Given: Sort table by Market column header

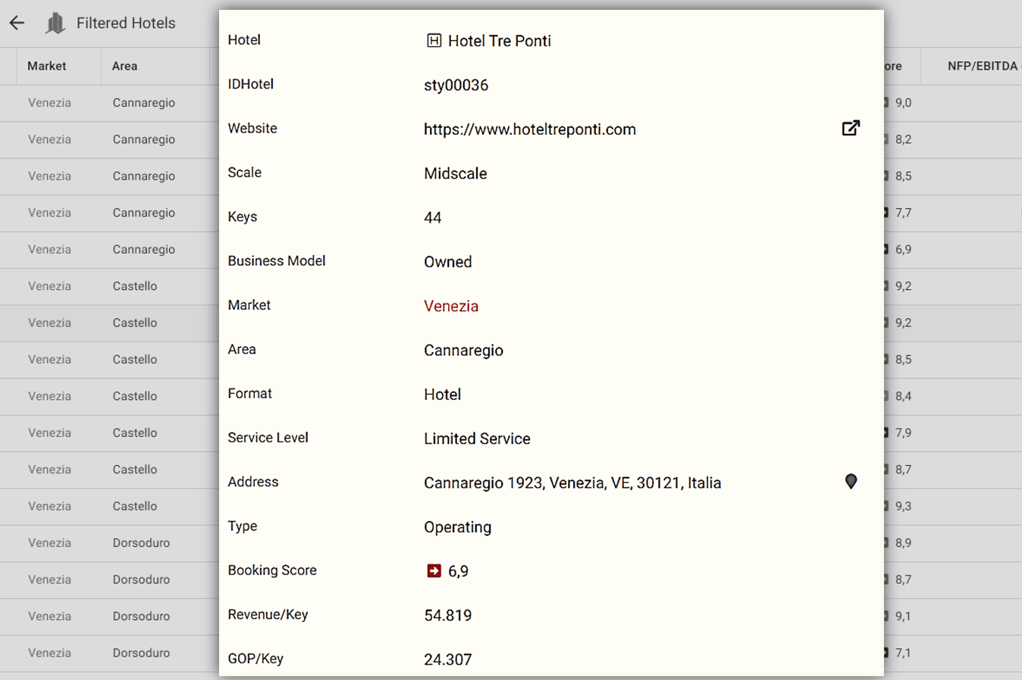Looking at the screenshot, I should tap(47, 66).
